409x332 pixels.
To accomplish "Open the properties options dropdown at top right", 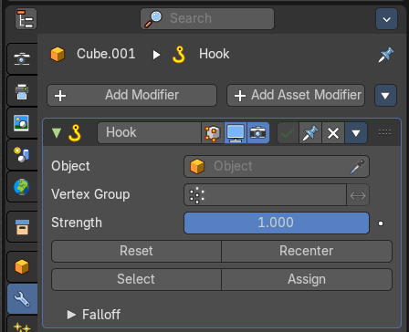I will (386, 19).
